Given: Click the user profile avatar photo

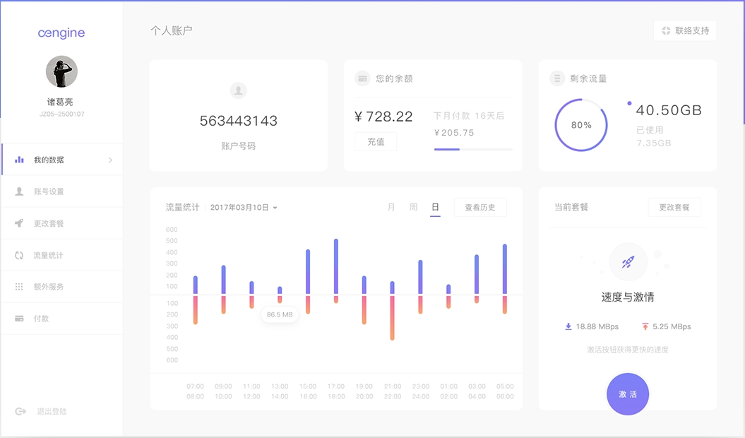Looking at the screenshot, I should (61, 72).
